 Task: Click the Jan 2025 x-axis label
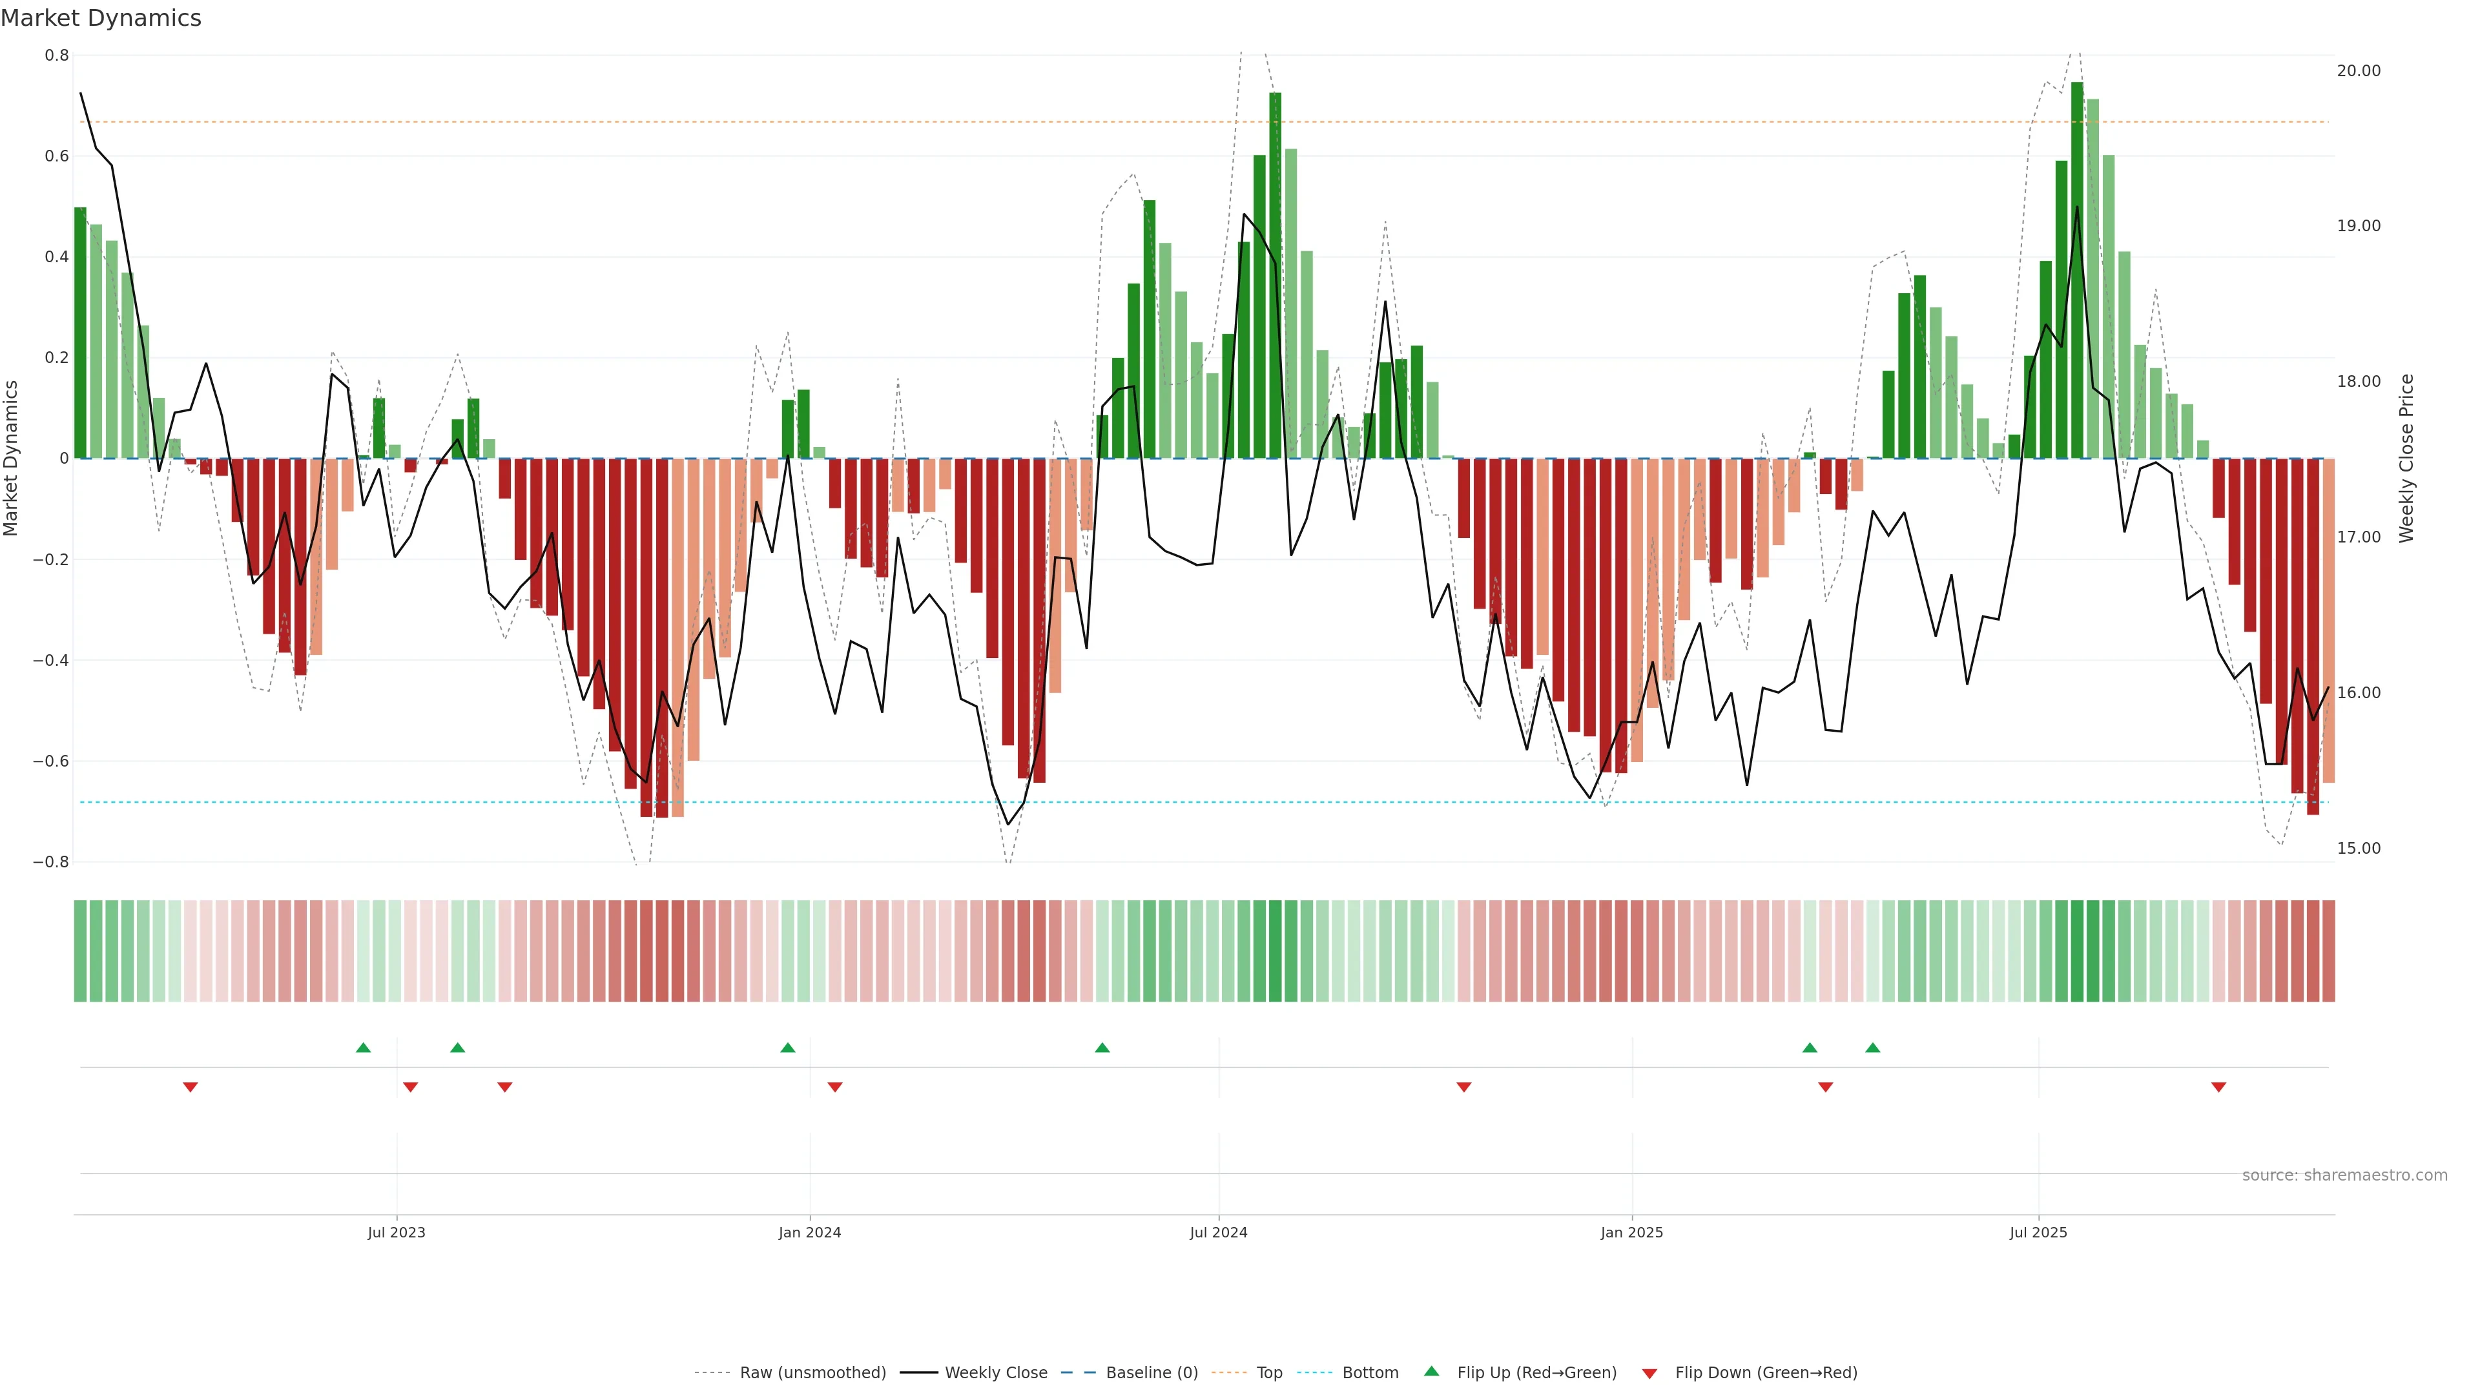click(x=1631, y=1232)
